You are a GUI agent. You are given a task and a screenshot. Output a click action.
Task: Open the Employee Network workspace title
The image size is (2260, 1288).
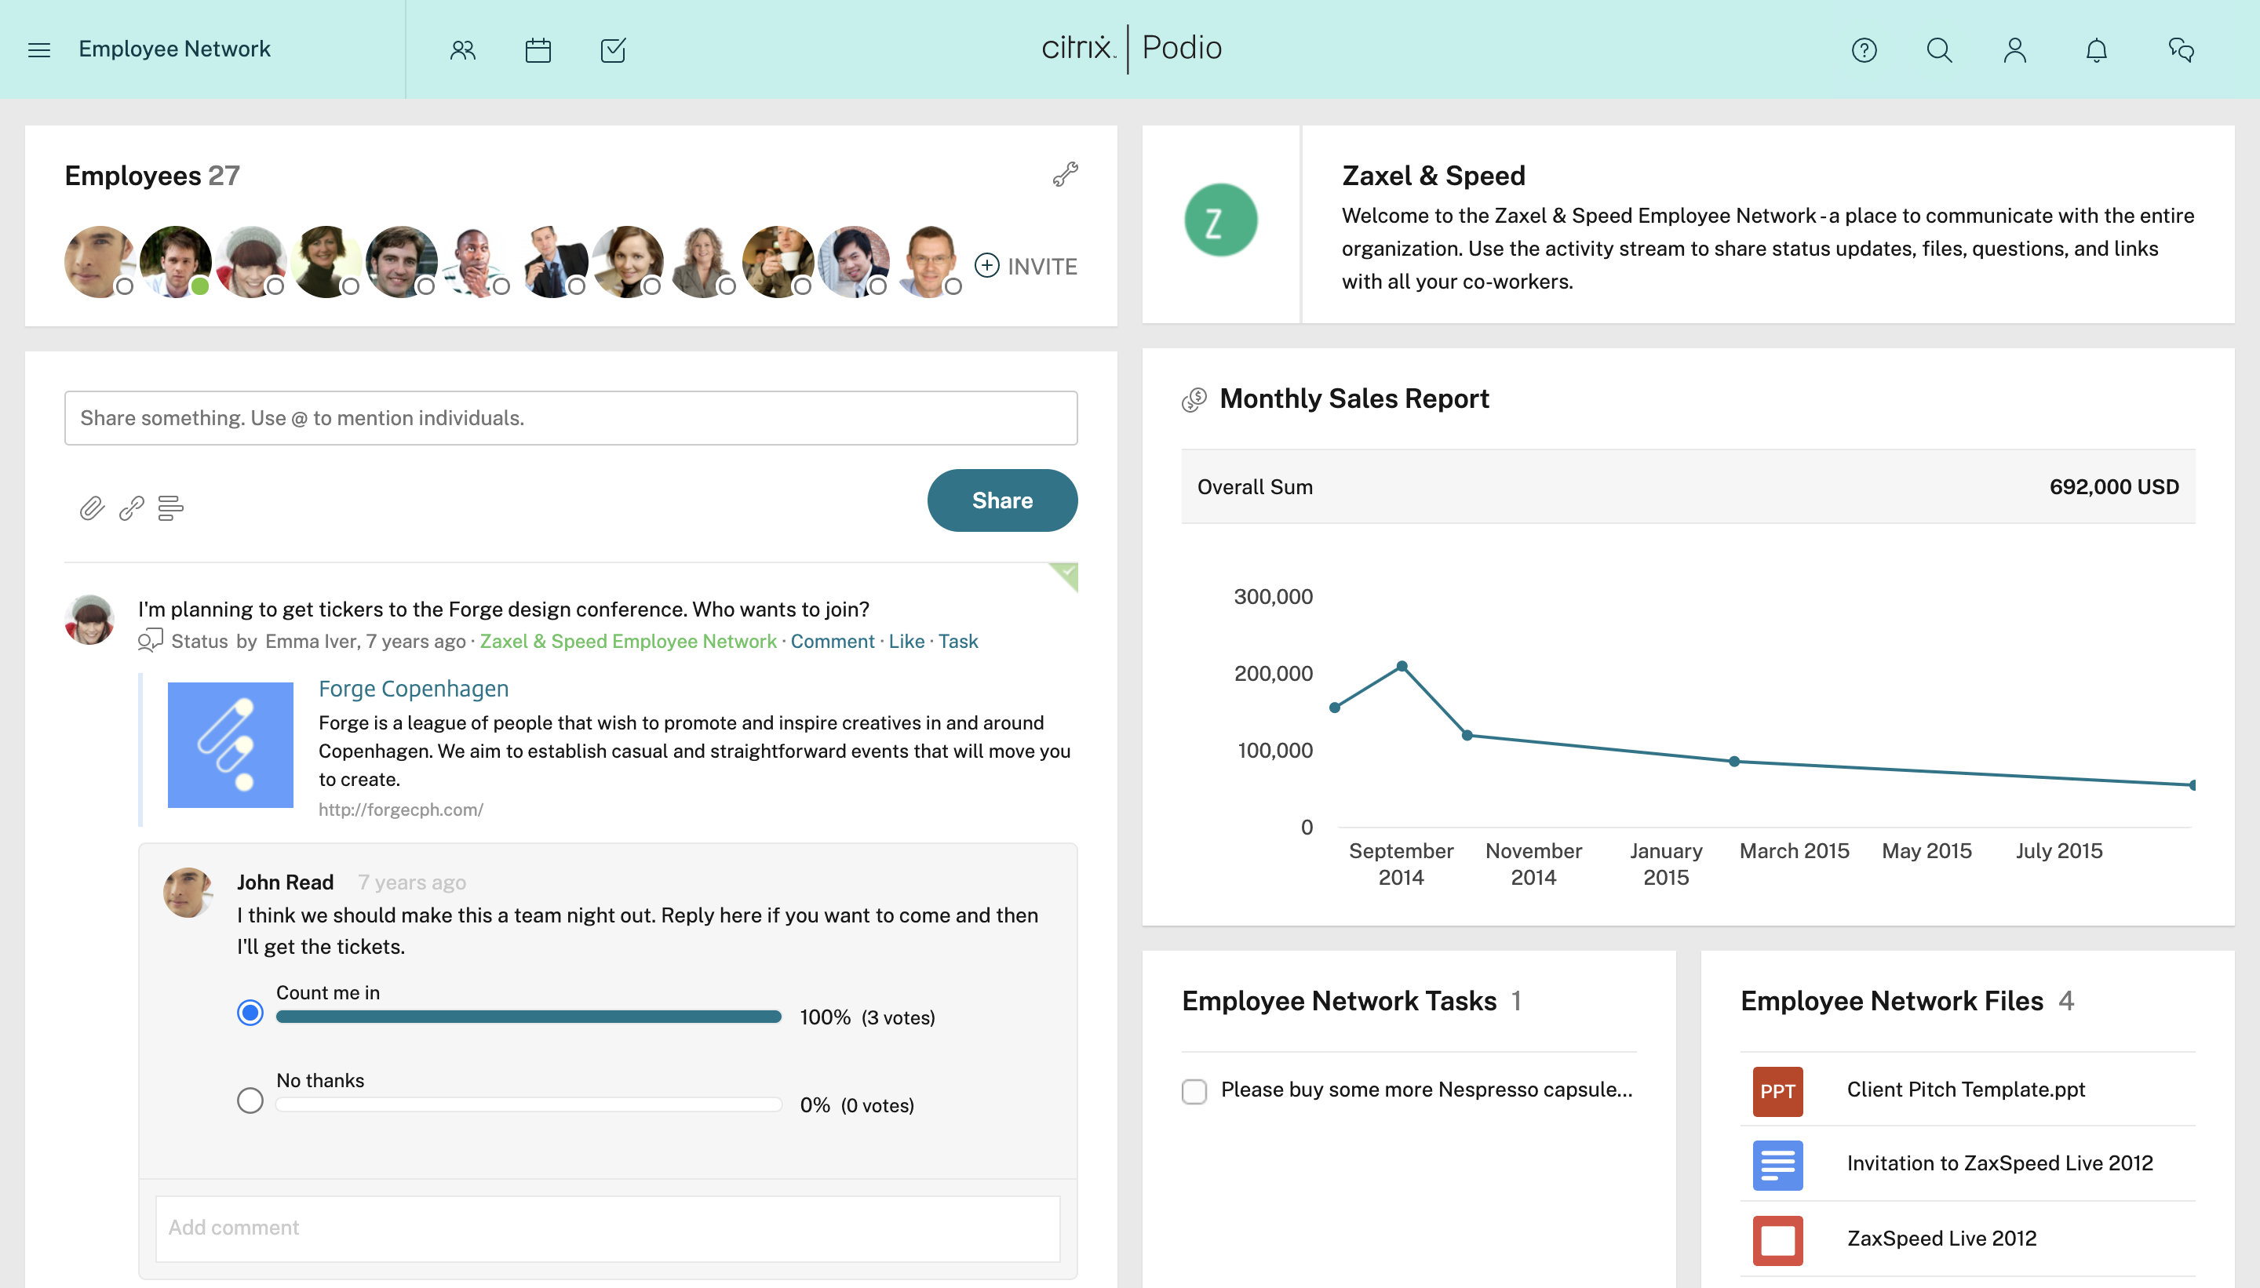pos(174,49)
